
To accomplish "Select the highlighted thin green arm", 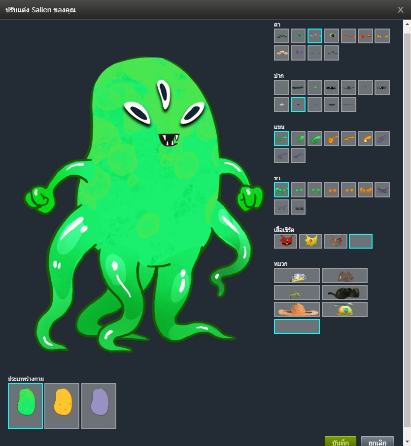I will coord(281,138).
